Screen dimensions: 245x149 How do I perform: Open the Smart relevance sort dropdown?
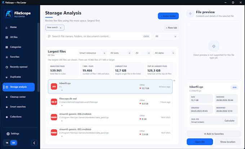[x=93, y=53]
